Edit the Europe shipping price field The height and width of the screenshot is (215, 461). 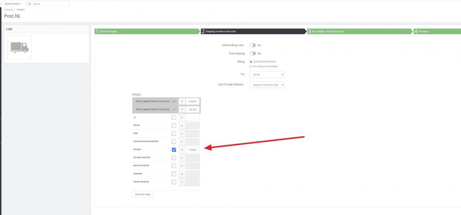click(192, 149)
